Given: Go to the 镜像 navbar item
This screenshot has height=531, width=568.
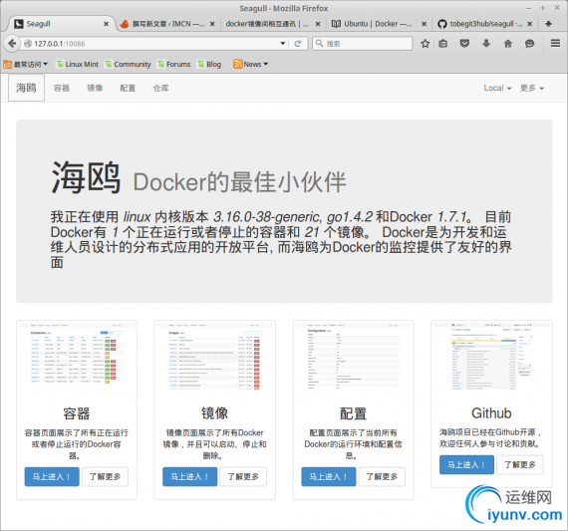Looking at the screenshot, I should tap(95, 88).
